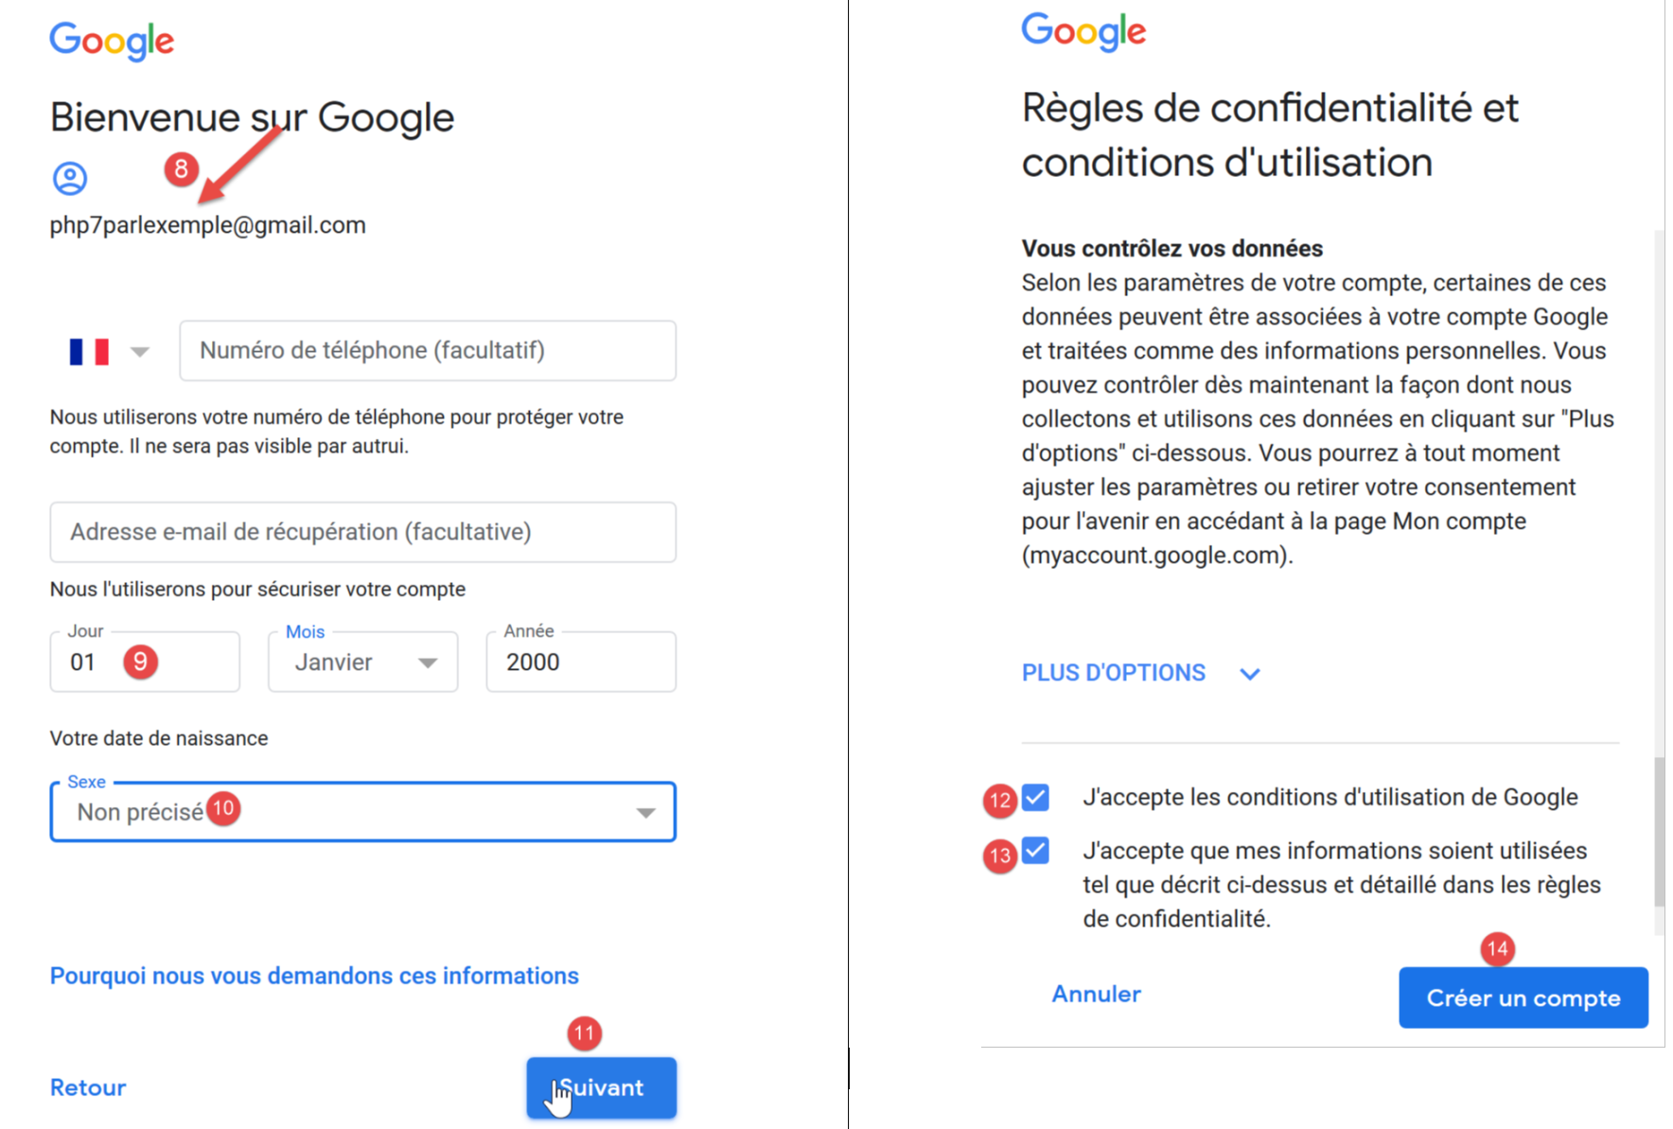Image resolution: width=1673 pixels, height=1129 pixels.
Task: Expand the PLUS D'OPTIONS section
Action: [1140, 673]
